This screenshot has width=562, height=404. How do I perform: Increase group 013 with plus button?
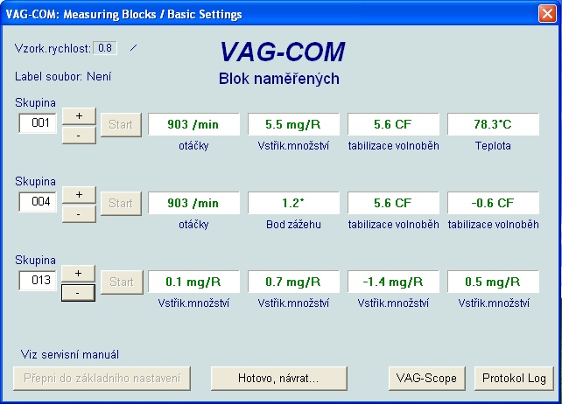click(x=79, y=274)
